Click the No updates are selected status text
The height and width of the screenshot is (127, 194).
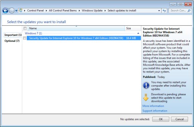(135, 119)
